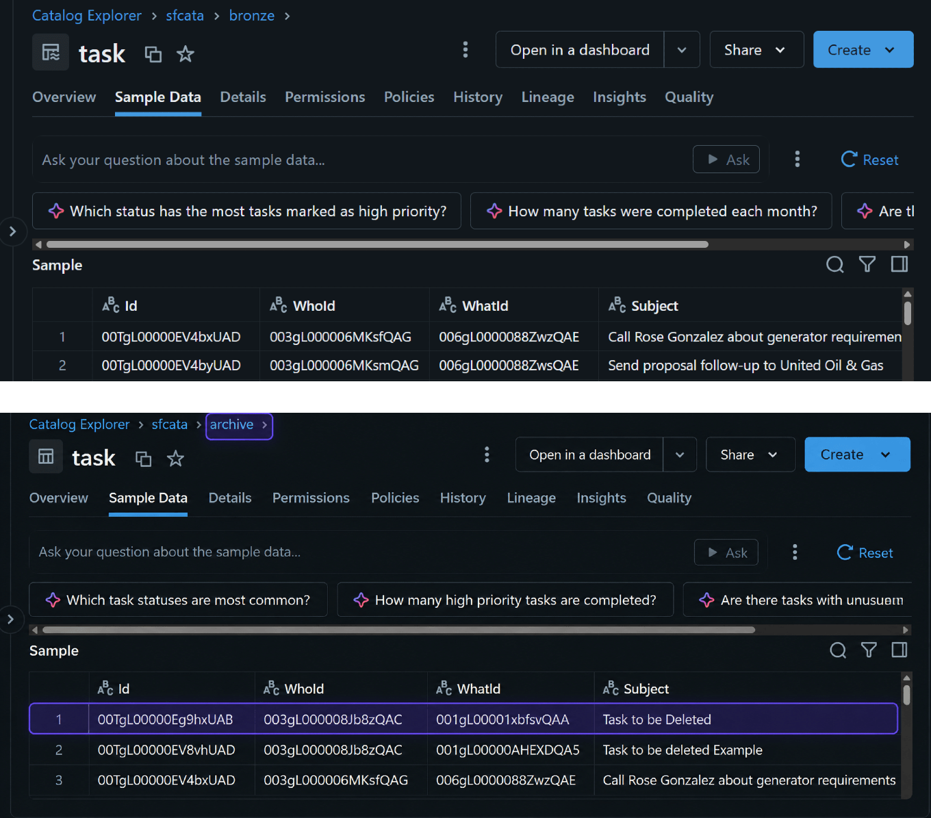This screenshot has height=818, width=931.
Task: Click Open in a dashboard in bronze panel
Action: 580,49
